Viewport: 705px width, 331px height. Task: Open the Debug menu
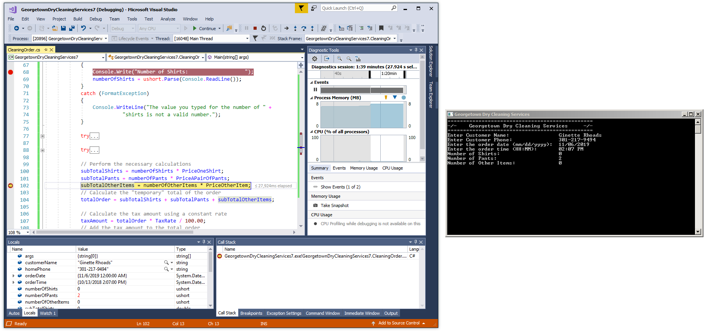[x=95, y=19]
